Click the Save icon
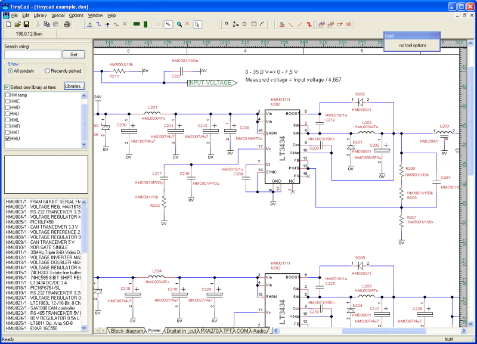477x344 pixels. [x=26, y=24]
